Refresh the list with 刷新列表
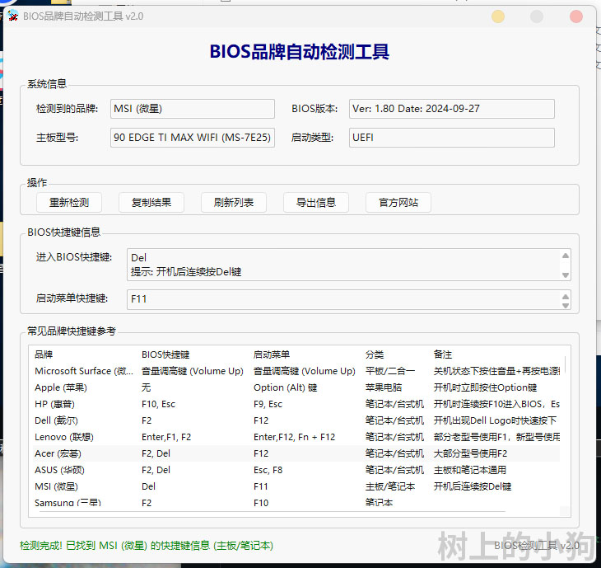 pyautogui.click(x=234, y=202)
